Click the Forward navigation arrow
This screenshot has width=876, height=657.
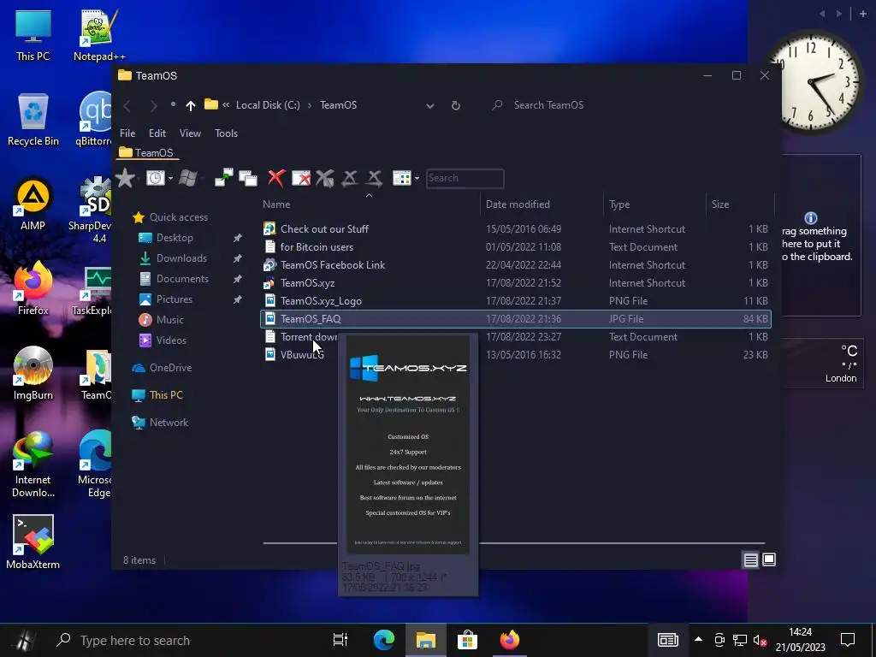(x=154, y=105)
